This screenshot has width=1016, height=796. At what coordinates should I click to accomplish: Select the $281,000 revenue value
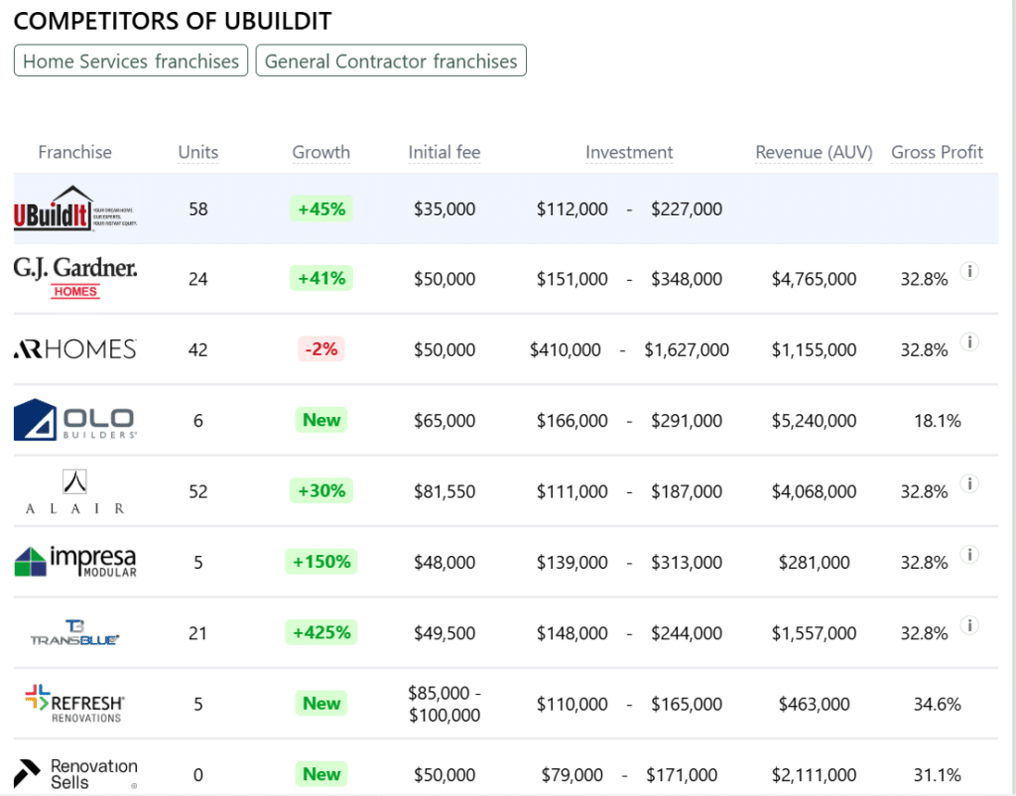[814, 562]
